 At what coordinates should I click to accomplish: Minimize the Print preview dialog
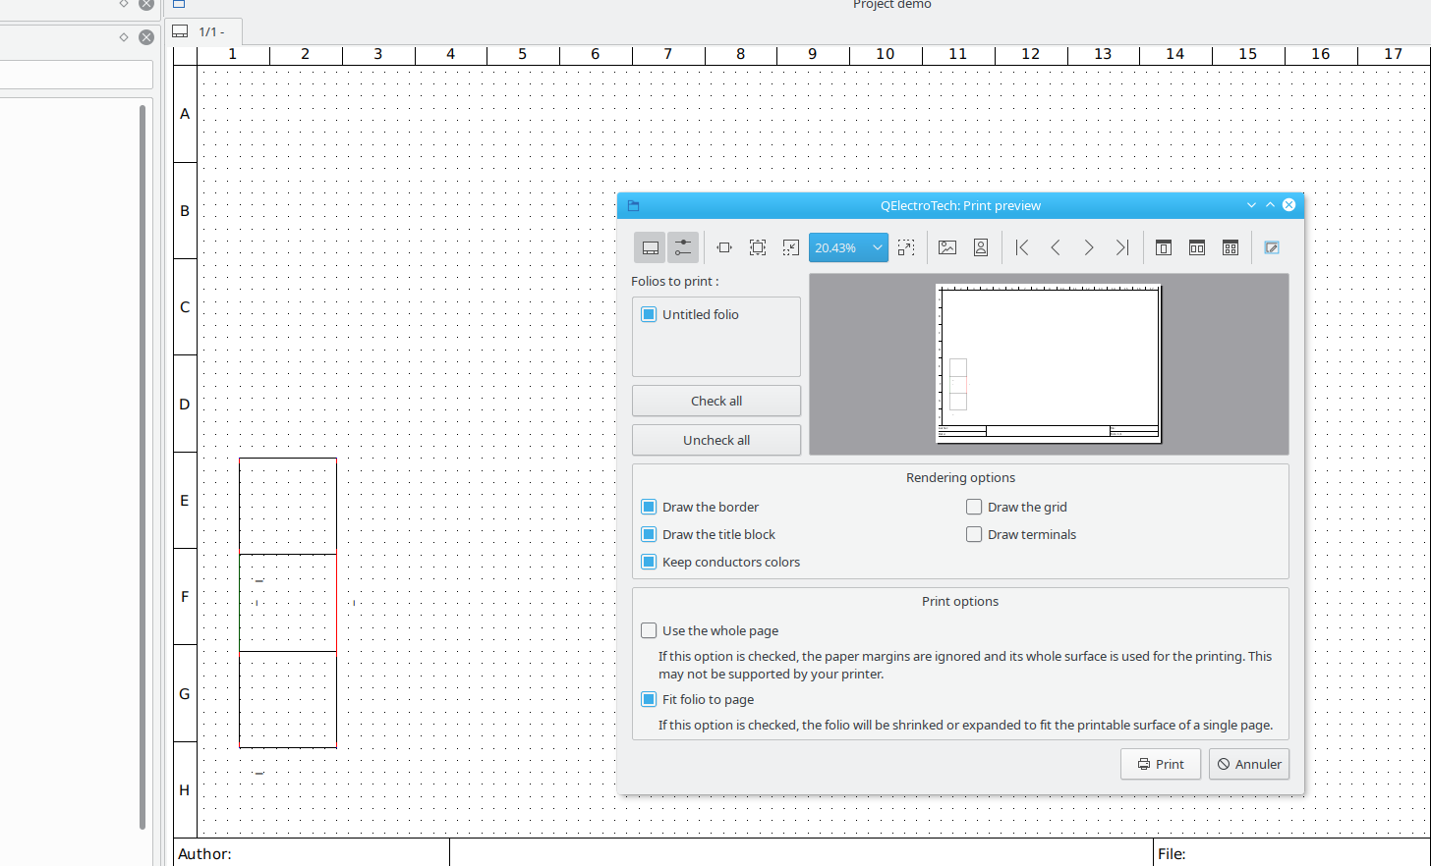[1251, 205]
